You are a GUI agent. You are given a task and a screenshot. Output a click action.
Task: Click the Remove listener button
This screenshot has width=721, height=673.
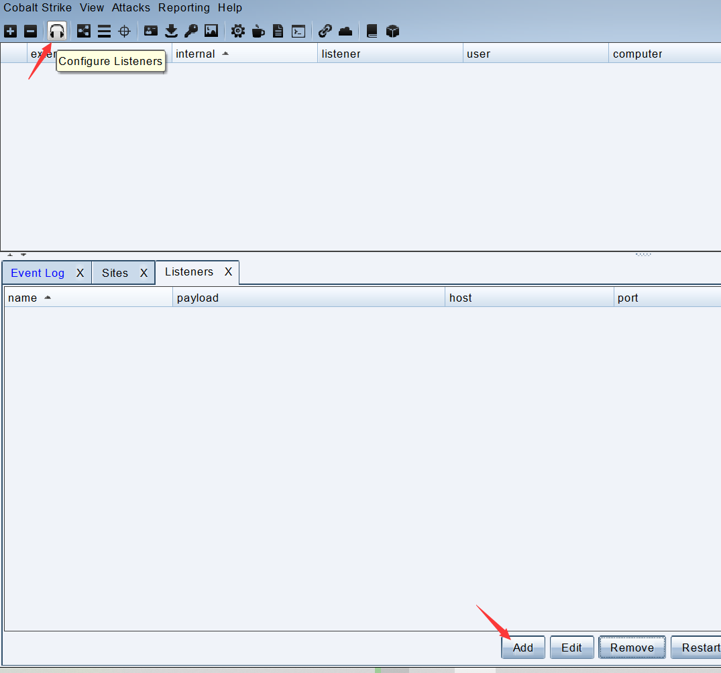[632, 648]
